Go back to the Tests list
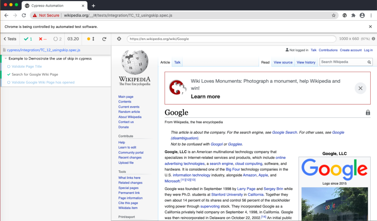The image size is (377, 221). tap(10, 39)
